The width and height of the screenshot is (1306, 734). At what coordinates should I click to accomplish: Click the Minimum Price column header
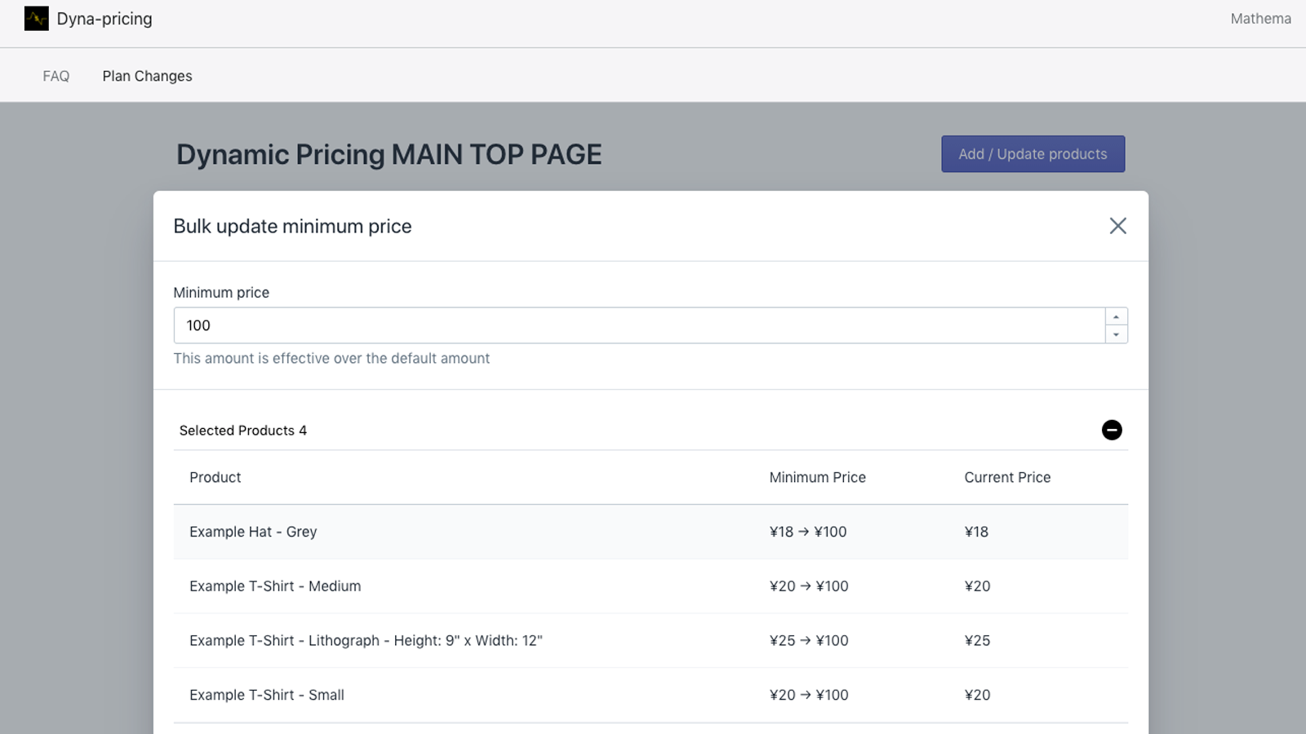click(x=817, y=478)
